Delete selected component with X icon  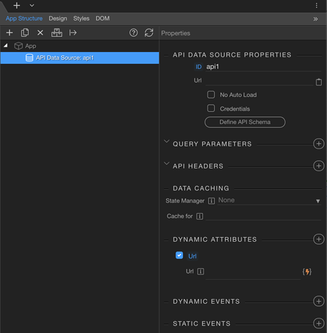pos(40,33)
